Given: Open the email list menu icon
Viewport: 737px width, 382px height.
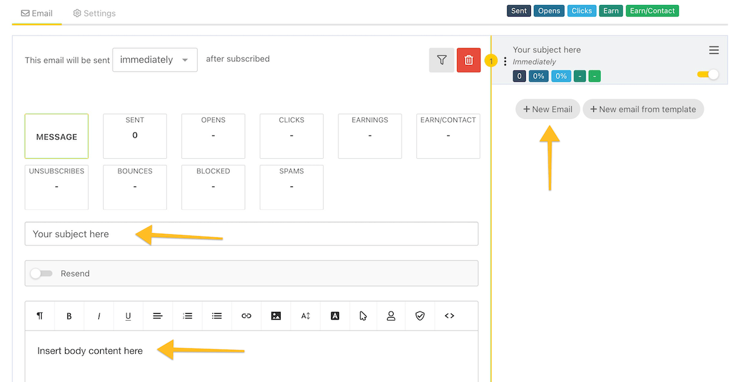Looking at the screenshot, I should point(714,50).
